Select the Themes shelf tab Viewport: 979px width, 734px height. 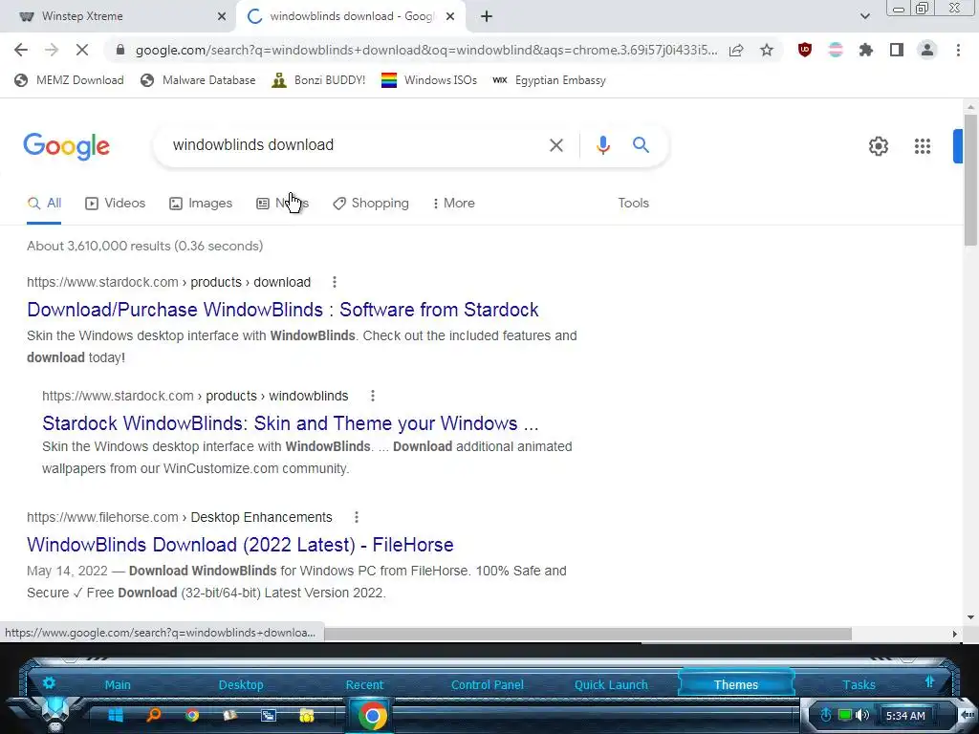(x=736, y=684)
